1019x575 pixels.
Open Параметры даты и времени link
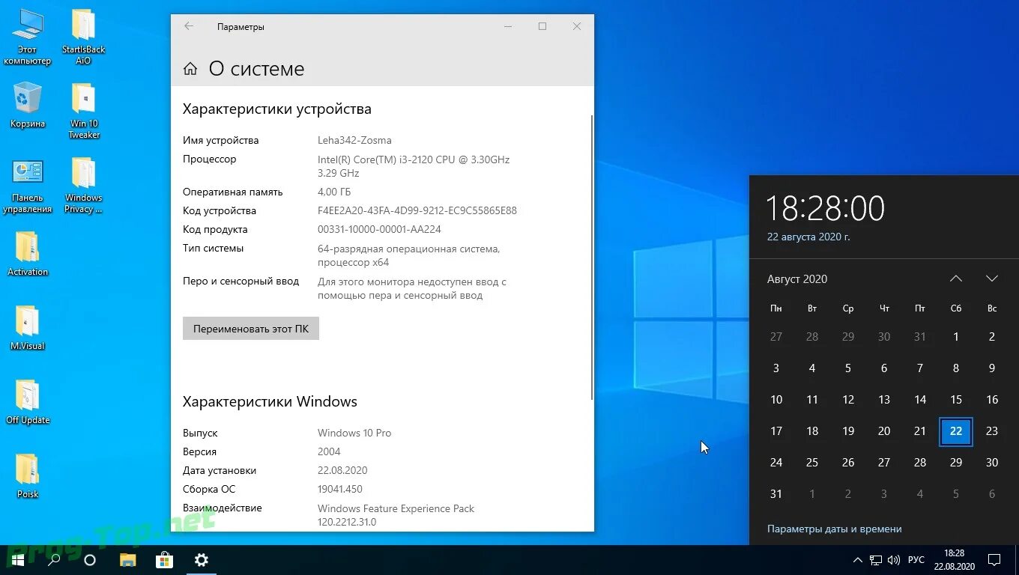835,529
